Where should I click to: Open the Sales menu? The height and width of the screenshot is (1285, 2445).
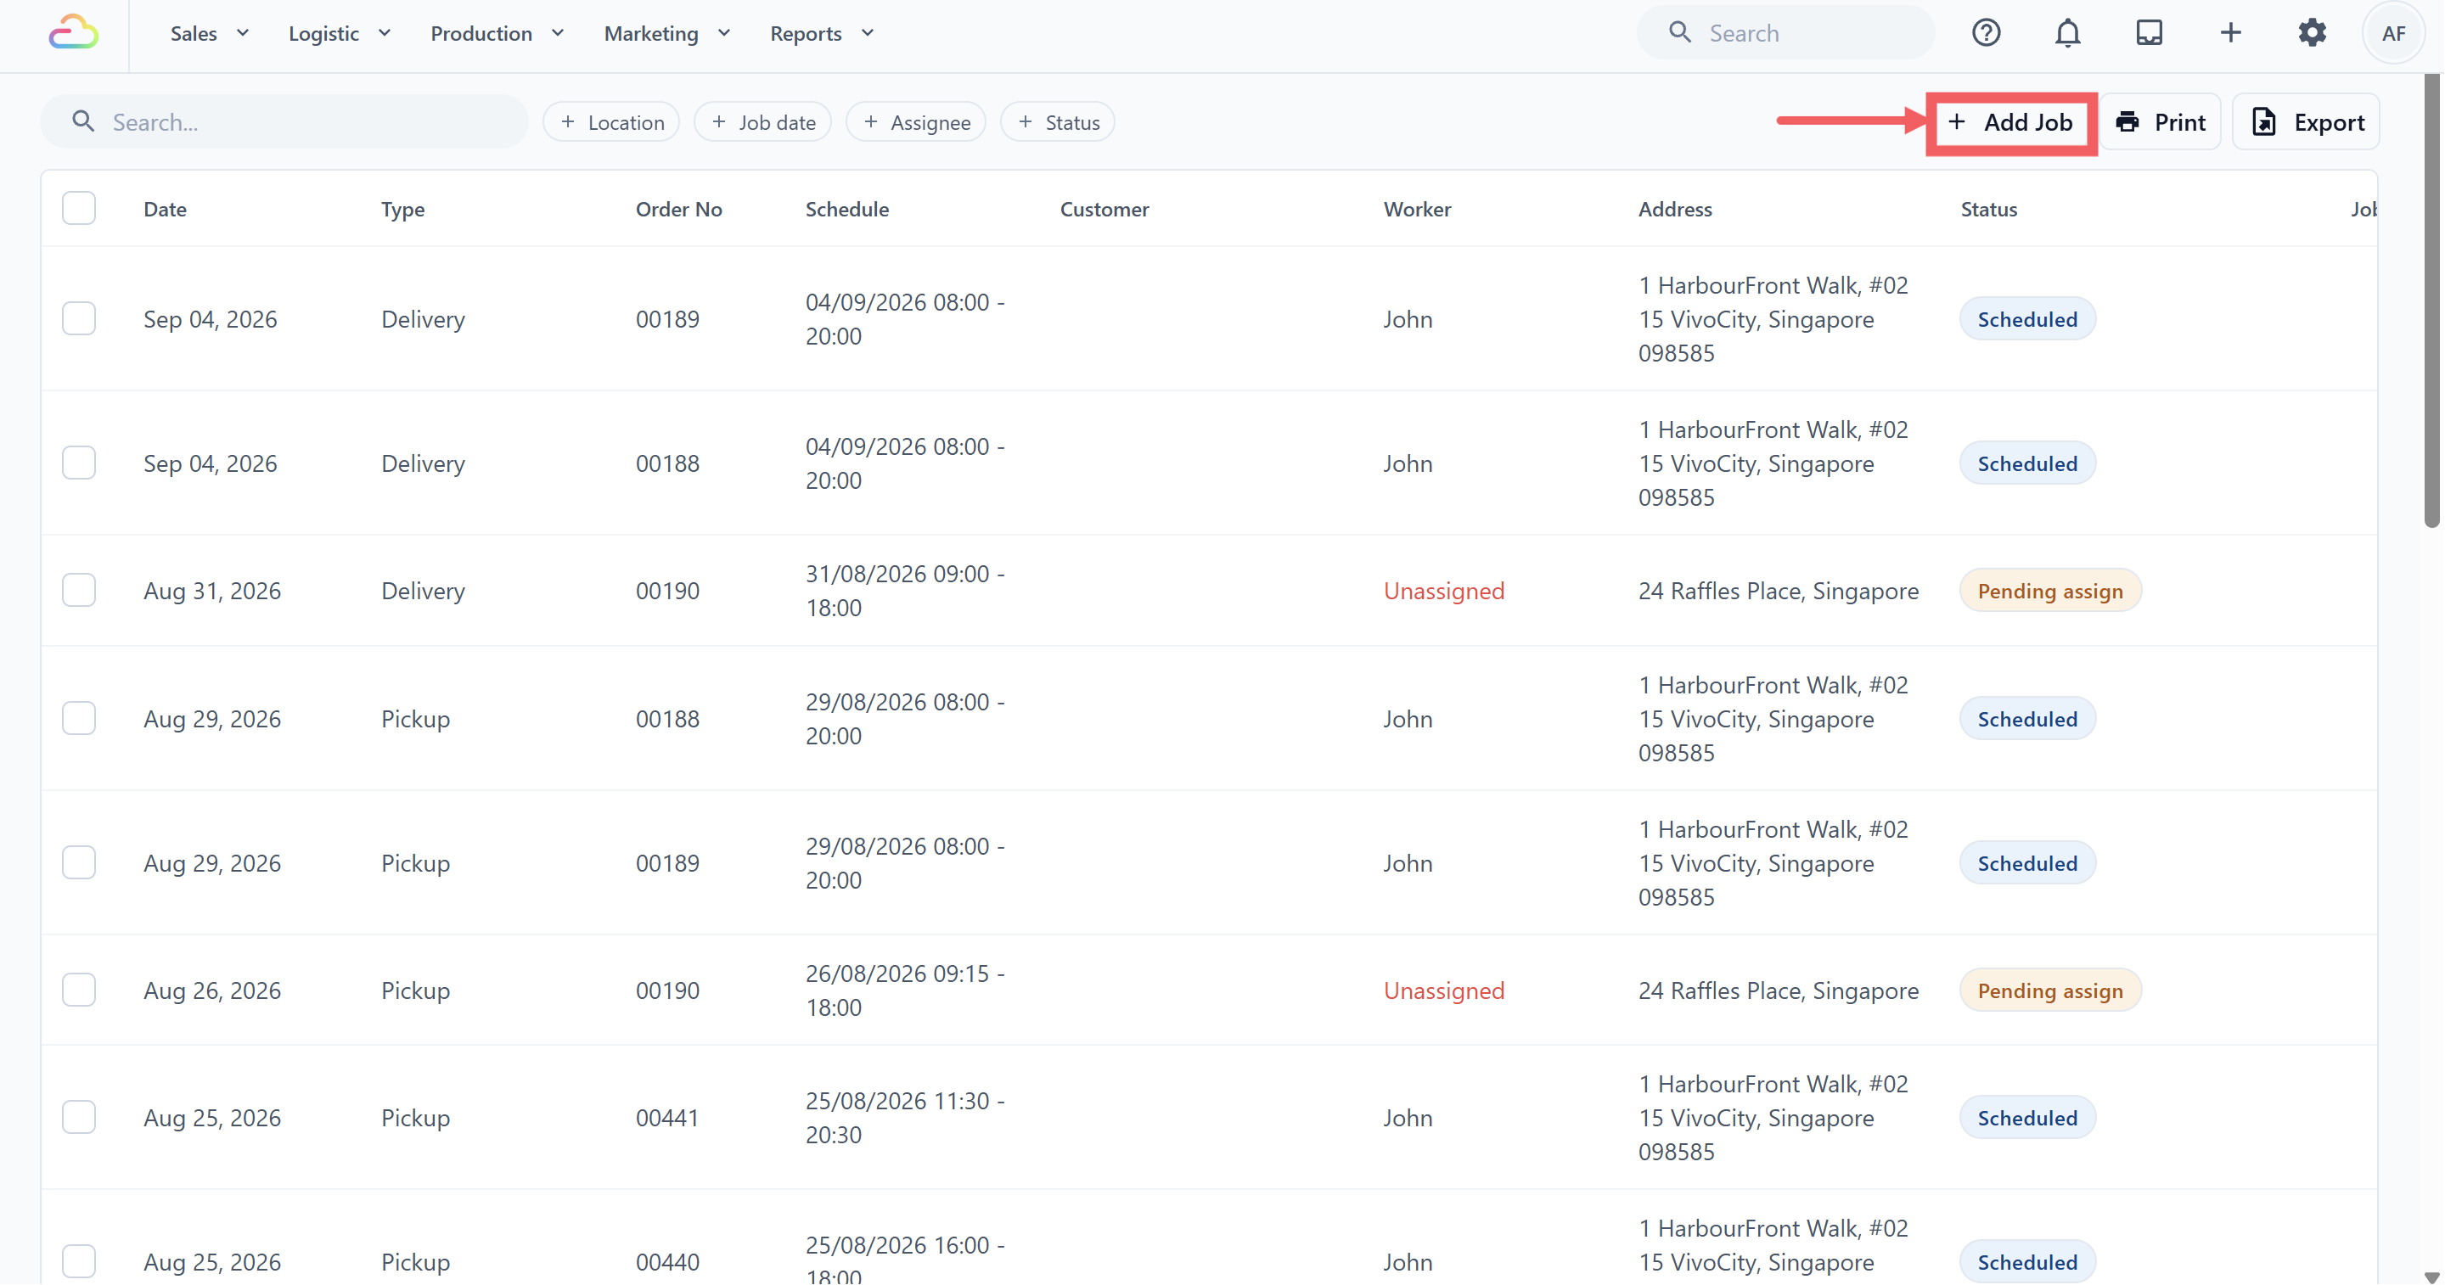click(x=209, y=33)
